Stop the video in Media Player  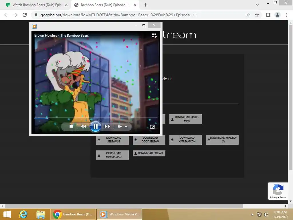[x=71, y=127]
